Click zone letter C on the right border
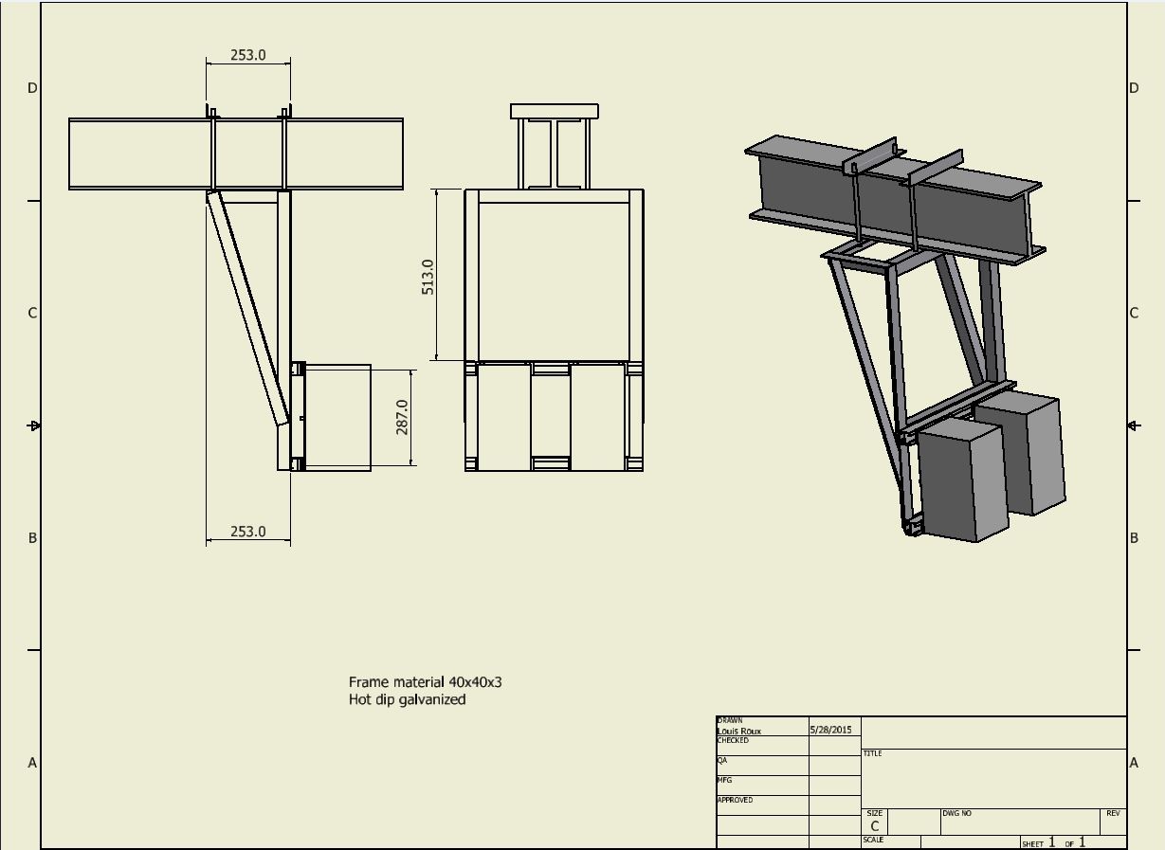The width and height of the screenshot is (1165, 850). coord(1134,313)
